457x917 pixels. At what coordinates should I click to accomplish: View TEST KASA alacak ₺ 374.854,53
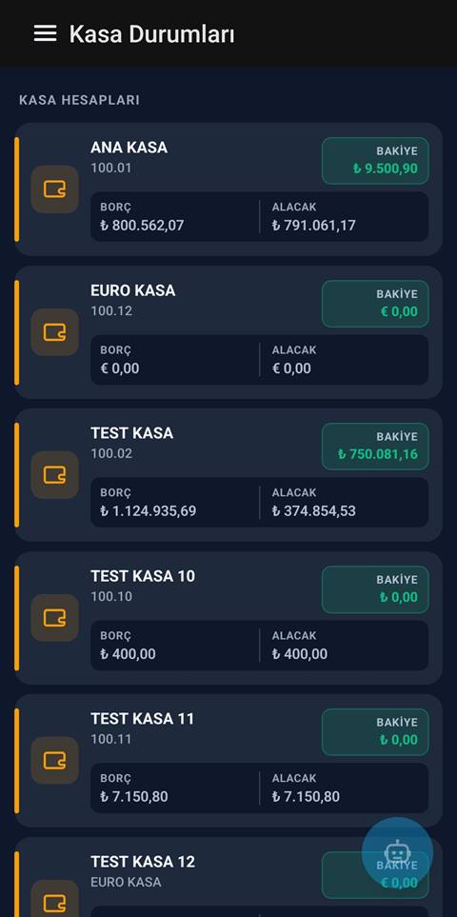point(314,510)
